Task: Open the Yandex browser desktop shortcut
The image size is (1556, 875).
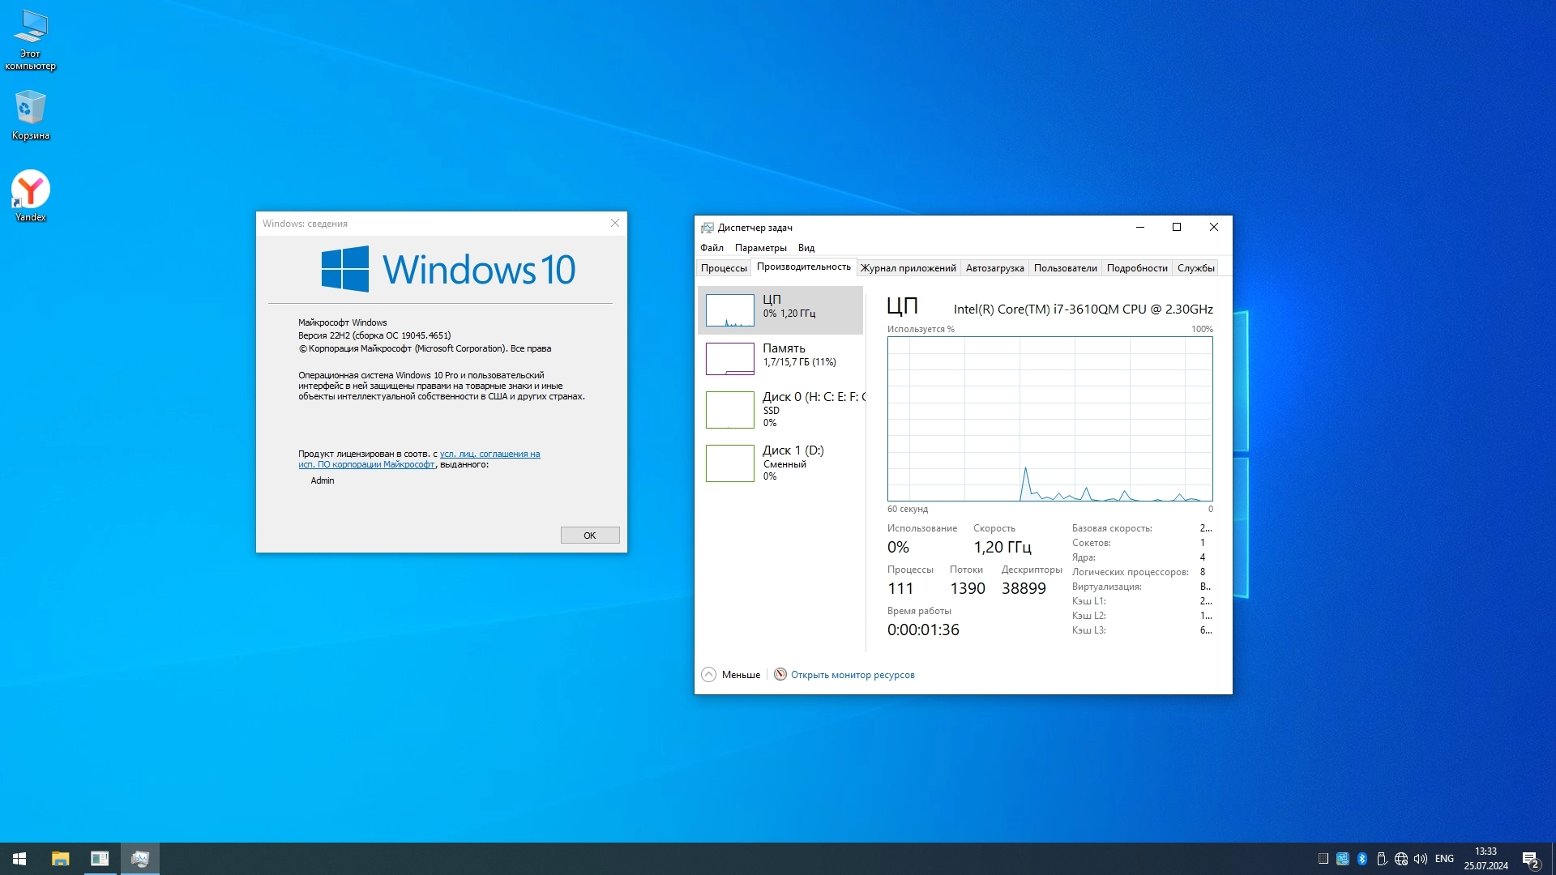Action: (31, 190)
